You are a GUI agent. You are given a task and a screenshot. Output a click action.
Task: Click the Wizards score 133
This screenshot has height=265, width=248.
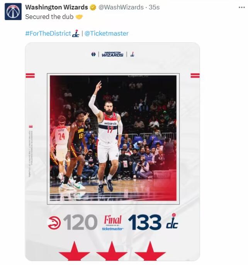[x=144, y=222]
